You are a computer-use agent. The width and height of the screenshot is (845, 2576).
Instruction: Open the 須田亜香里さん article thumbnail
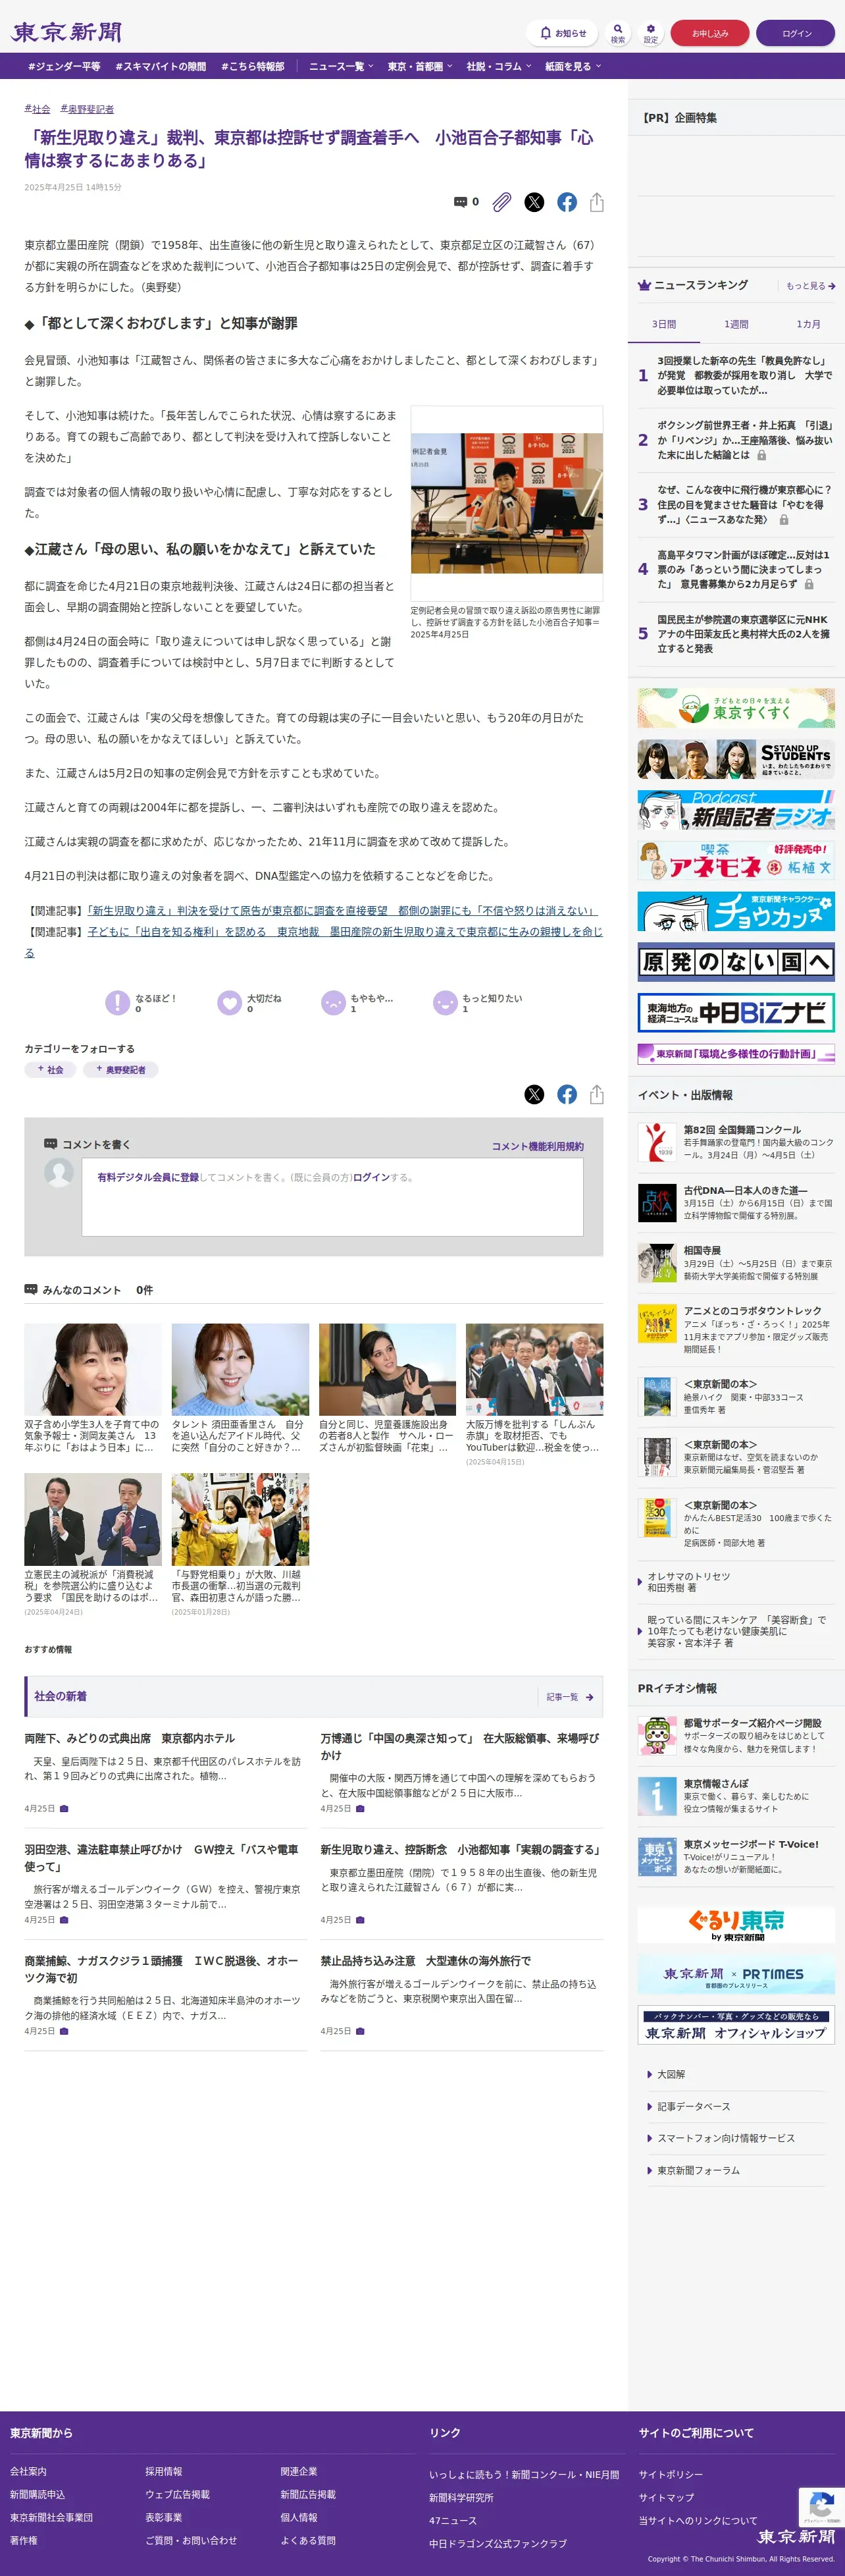(x=240, y=1369)
